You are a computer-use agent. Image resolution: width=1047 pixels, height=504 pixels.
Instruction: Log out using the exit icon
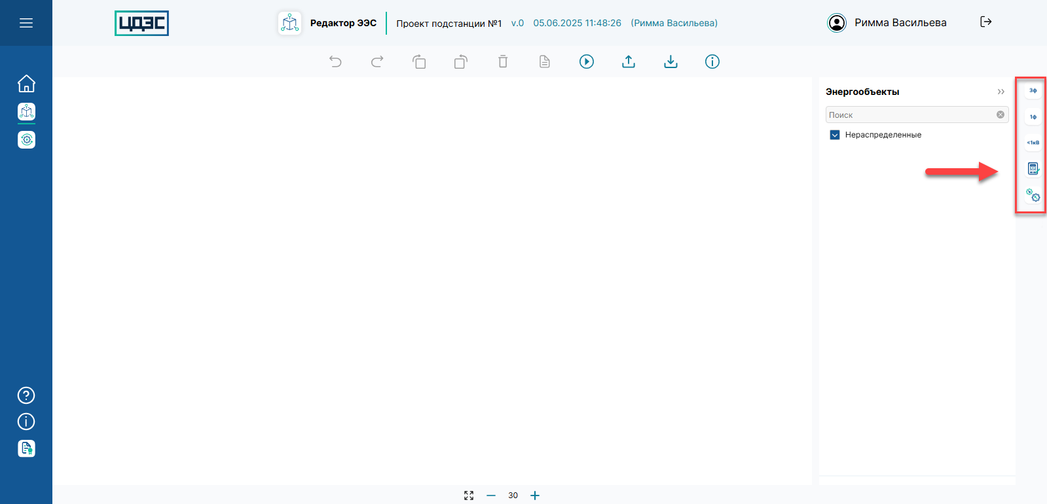click(985, 22)
